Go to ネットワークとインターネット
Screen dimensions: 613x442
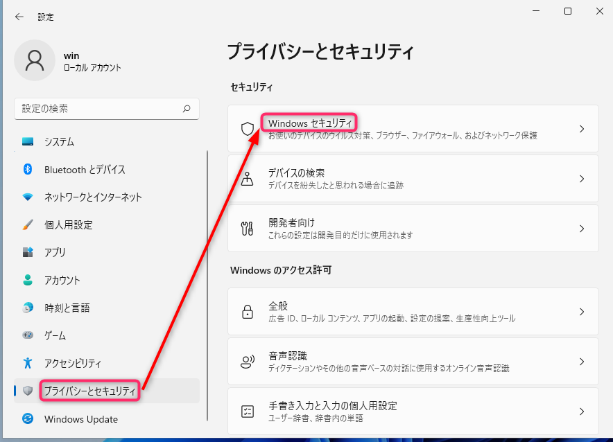[107, 197]
